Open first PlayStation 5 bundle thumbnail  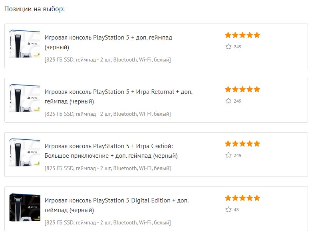(24, 44)
